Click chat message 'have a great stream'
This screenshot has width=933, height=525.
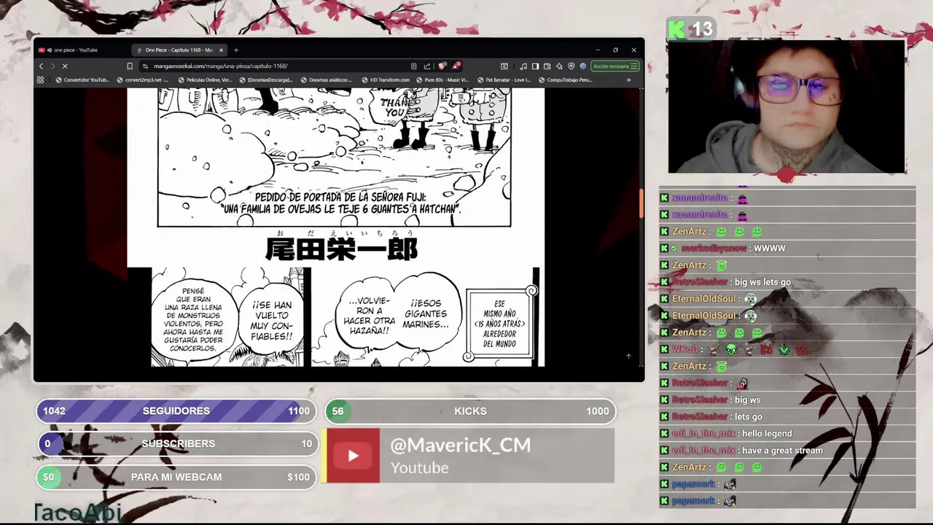[x=782, y=451]
